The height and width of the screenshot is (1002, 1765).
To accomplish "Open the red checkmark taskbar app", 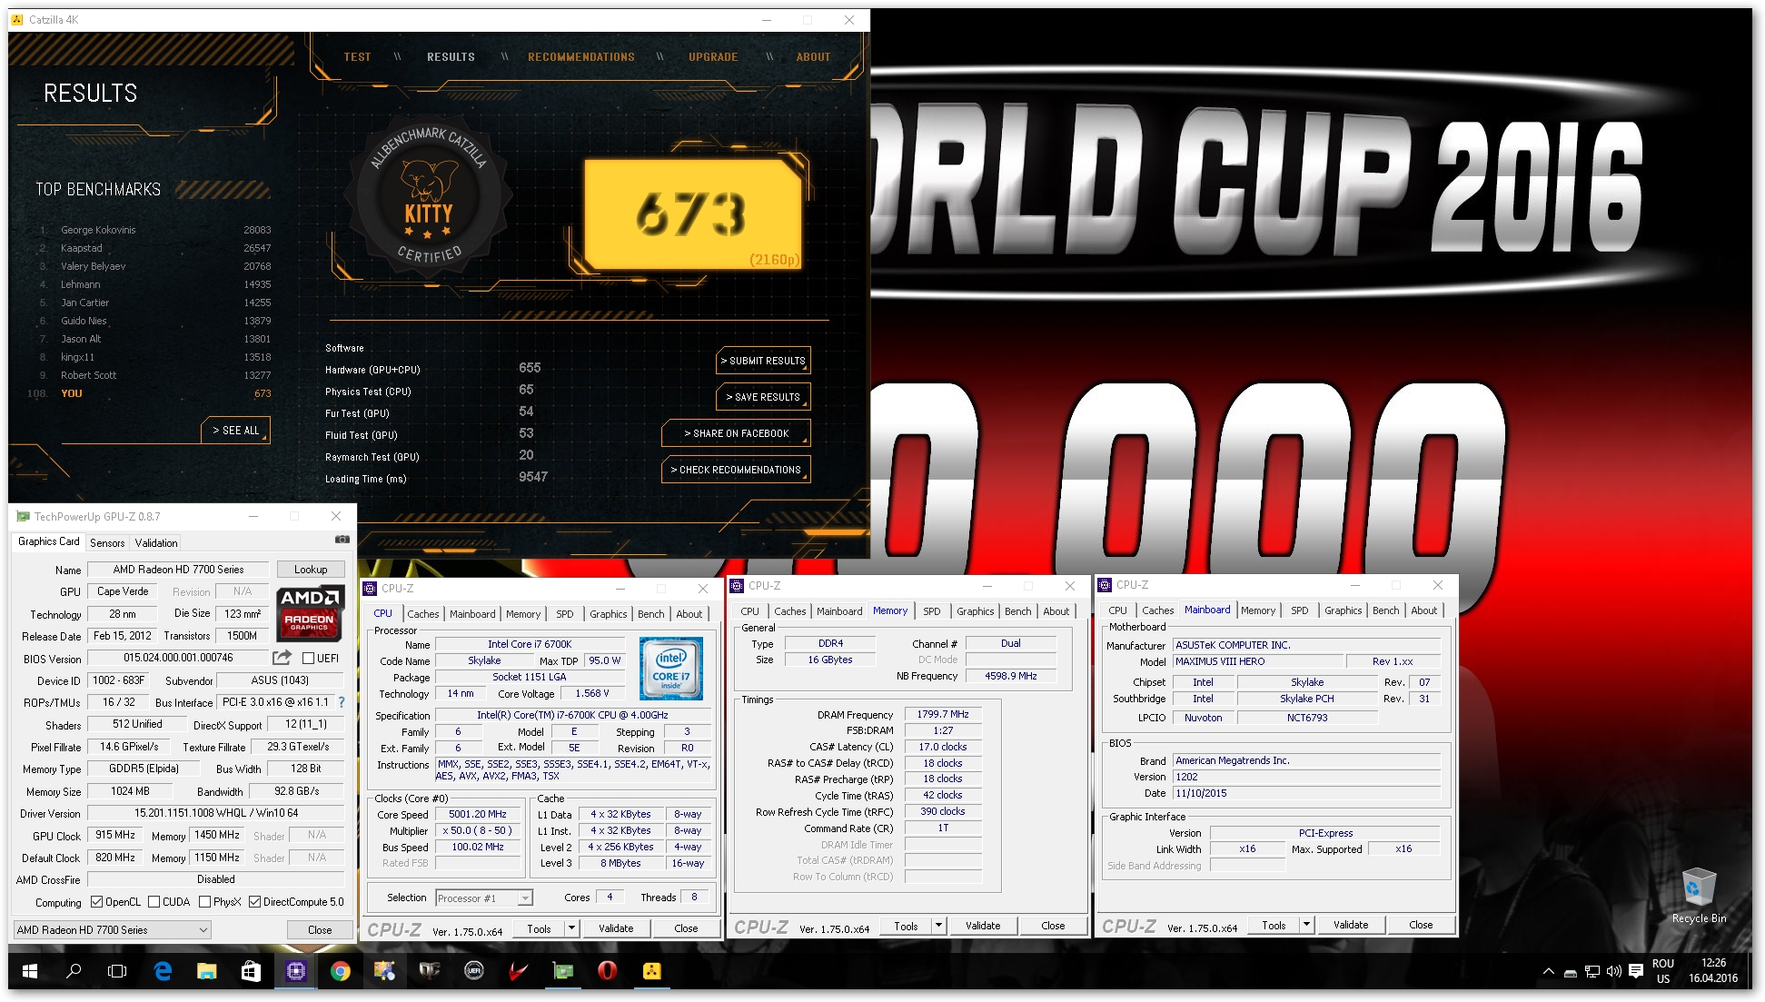I will click(x=519, y=971).
